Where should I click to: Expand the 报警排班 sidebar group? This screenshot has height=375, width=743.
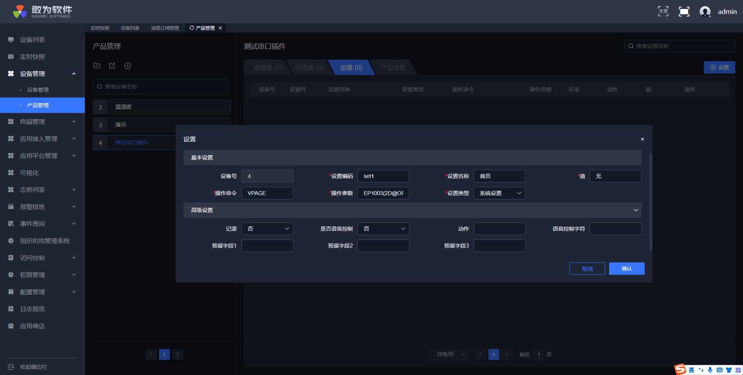coord(74,207)
